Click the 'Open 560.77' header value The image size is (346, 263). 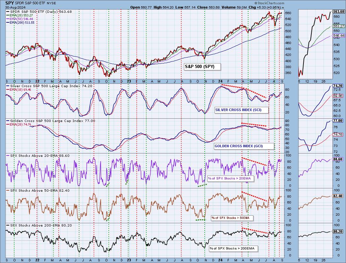(x=141, y=7)
